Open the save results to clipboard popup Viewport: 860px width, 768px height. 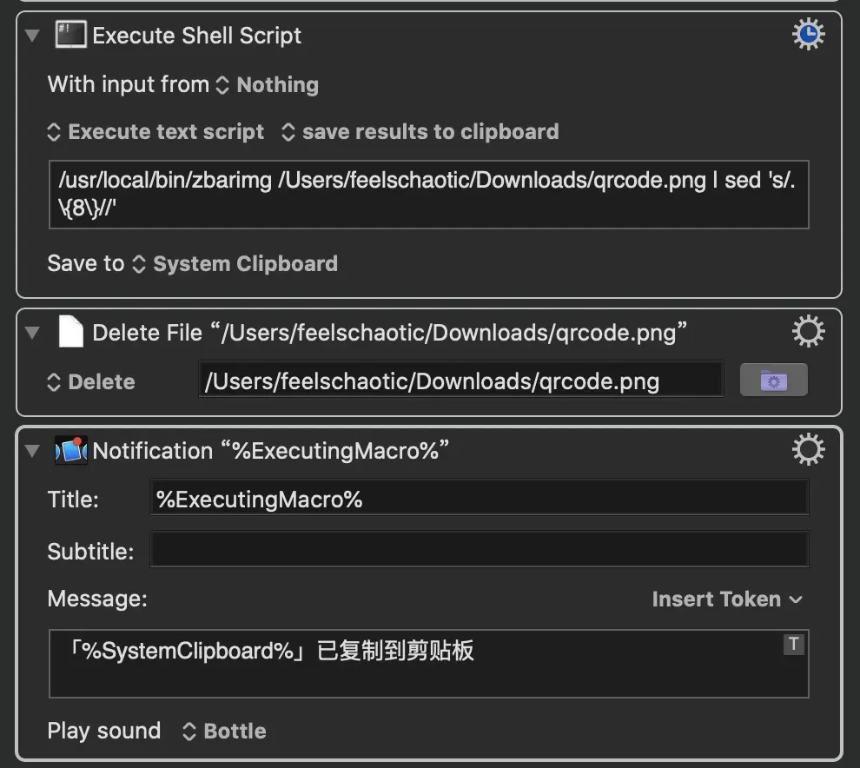click(420, 132)
